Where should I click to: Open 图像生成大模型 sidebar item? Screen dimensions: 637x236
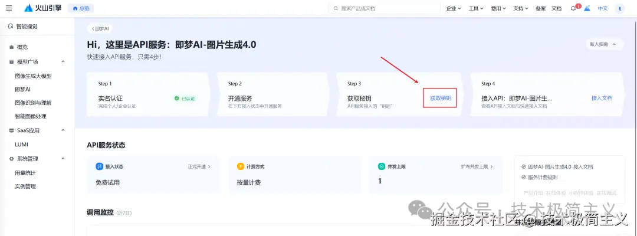click(33, 76)
